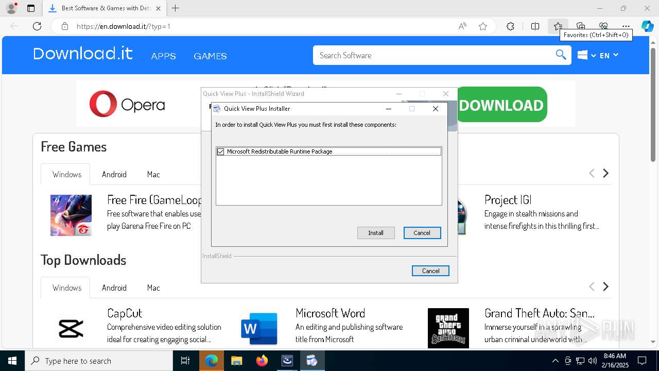This screenshot has width=659, height=371.
Task: Click the Read aloud icon
Action: click(x=462, y=26)
